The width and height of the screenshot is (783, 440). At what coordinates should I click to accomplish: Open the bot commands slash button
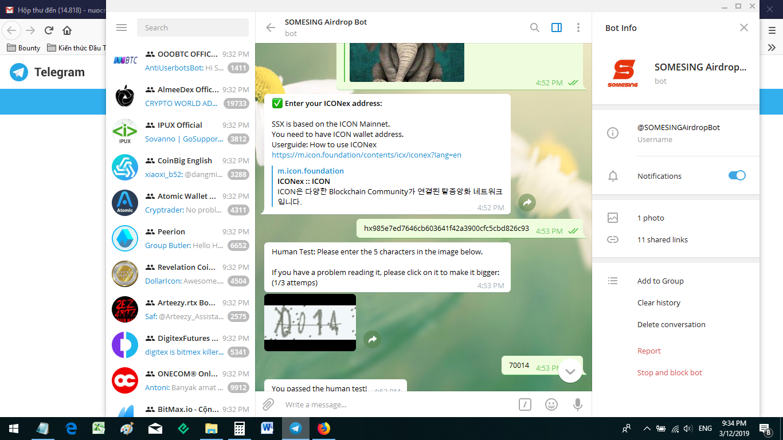(x=524, y=404)
